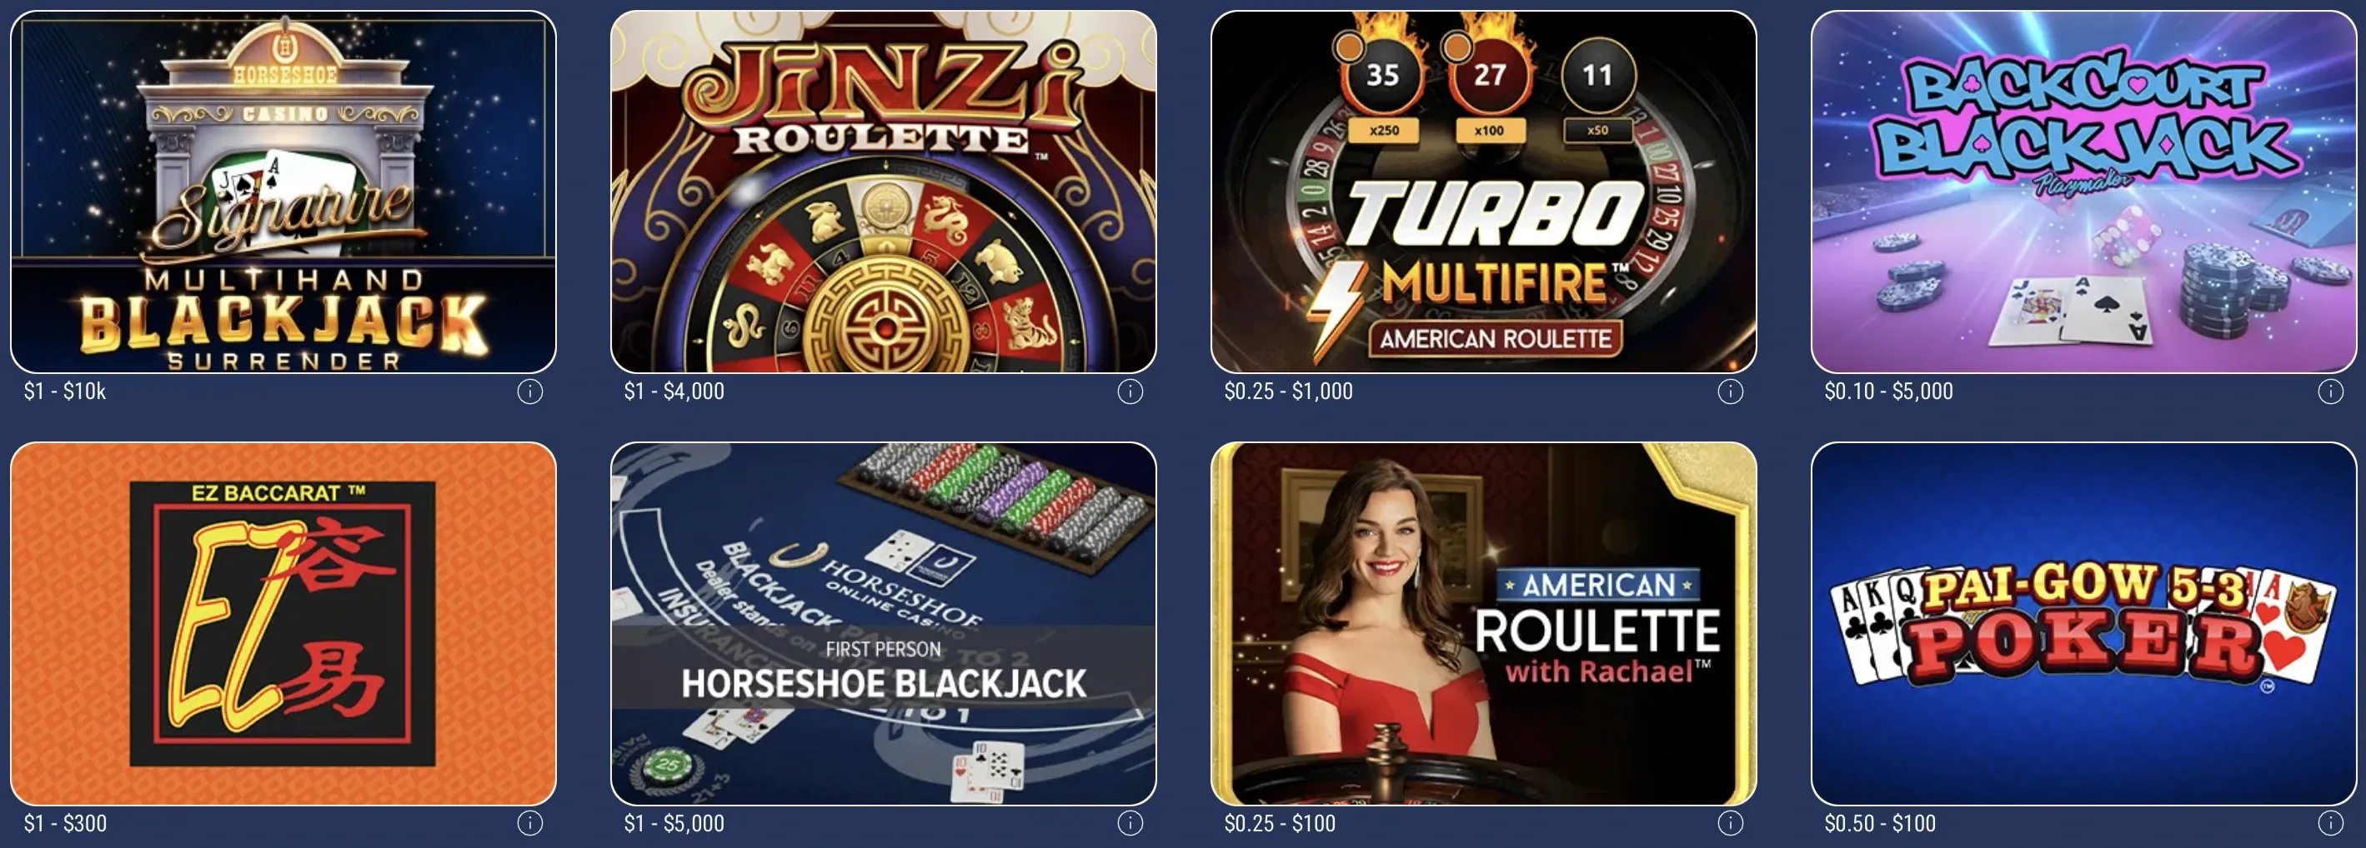Click the $0.25 - $100 bet range
This screenshot has width=2366, height=848.
[1280, 823]
